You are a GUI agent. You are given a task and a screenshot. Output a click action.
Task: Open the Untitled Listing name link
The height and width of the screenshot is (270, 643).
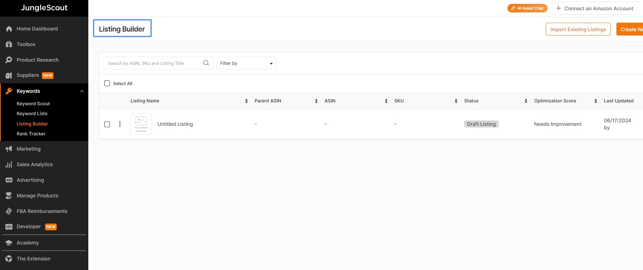click(175, 124)
